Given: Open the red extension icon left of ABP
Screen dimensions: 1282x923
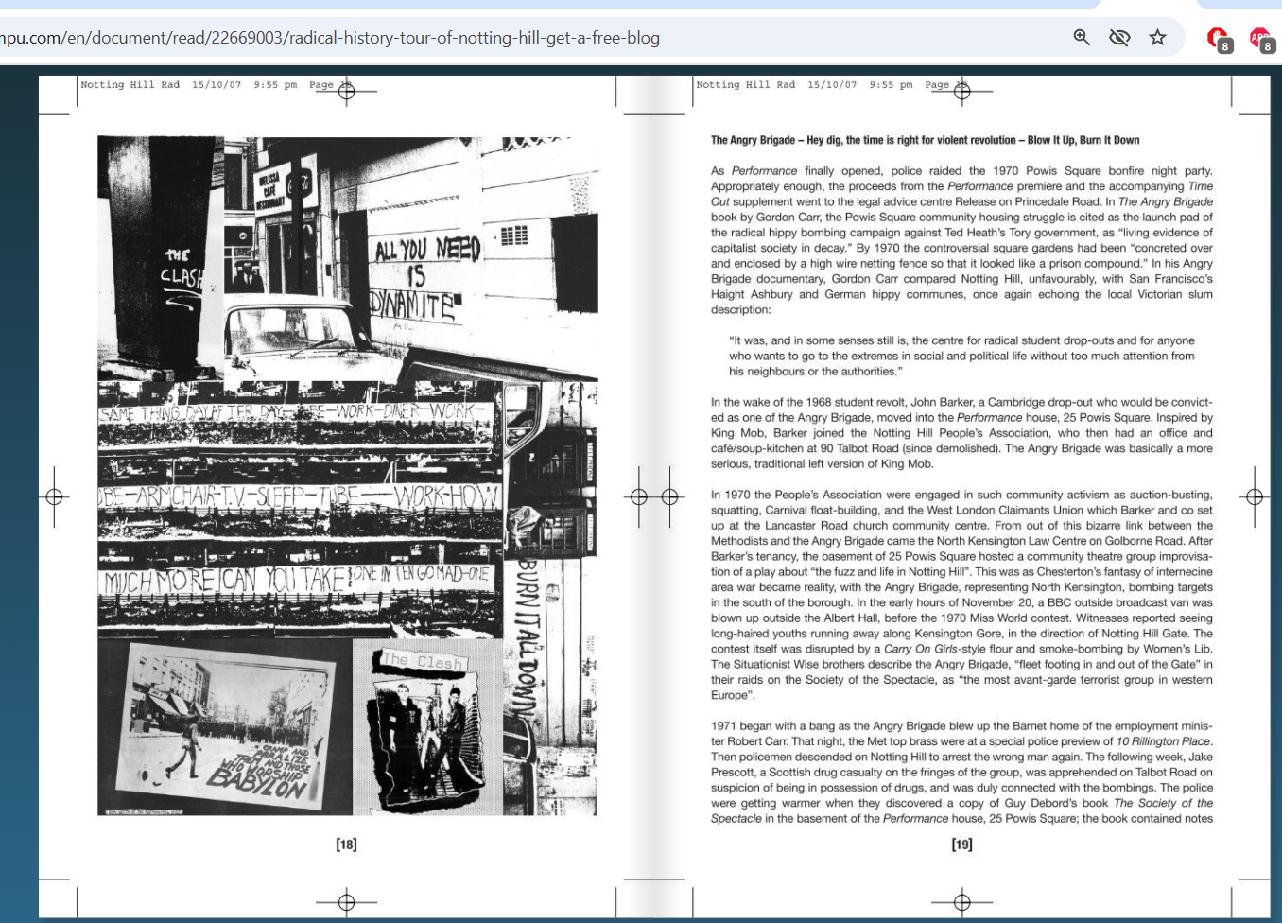Looking at the screenshot, I should click(x=1219, y=39).
